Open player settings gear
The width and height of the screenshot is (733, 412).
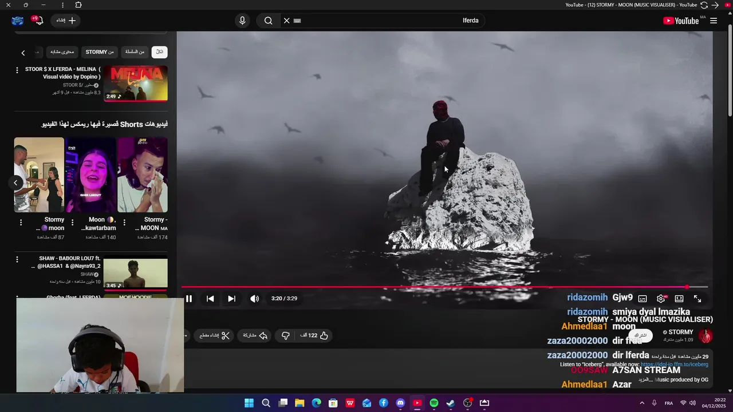pyautogui.click(x=661, y=299)
